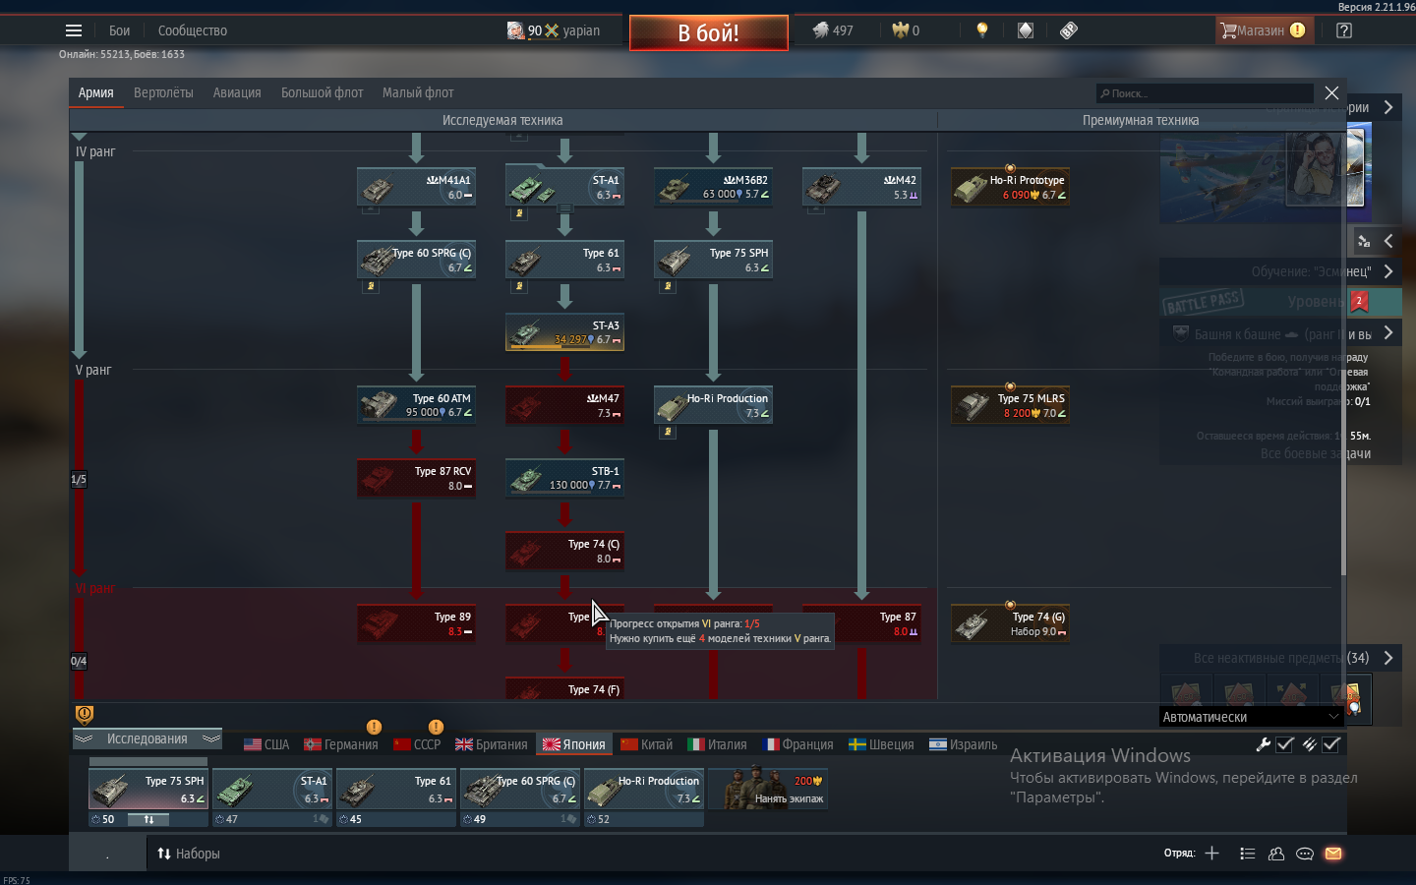Viewport: 1416px width, 885px height.
Task: Select premium Type 75 MLRS vehicle
Action: [x=1010, y=405]
